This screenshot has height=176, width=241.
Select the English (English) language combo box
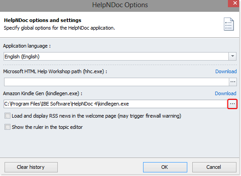[x=120, y=56]
